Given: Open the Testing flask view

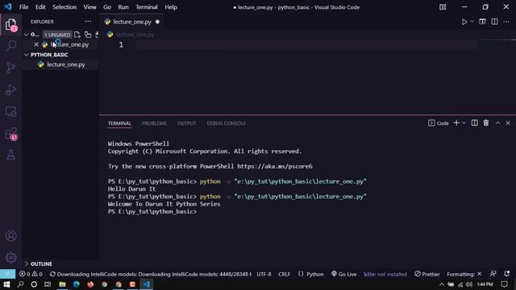Looking at the screenshot, I should pyautogui.click(x=10, y=155).
